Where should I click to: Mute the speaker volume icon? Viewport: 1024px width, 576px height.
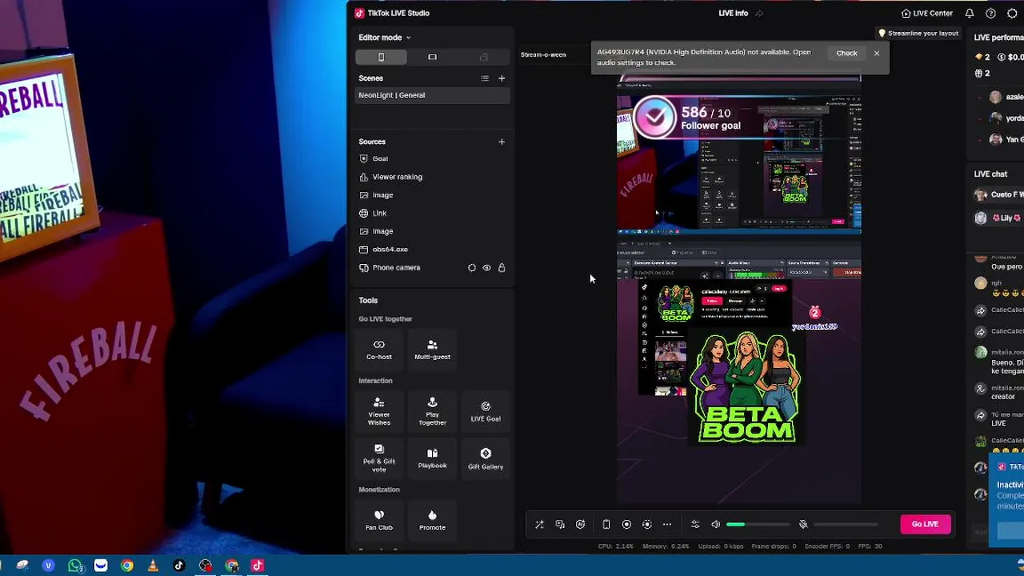click(x=716, y=525)
